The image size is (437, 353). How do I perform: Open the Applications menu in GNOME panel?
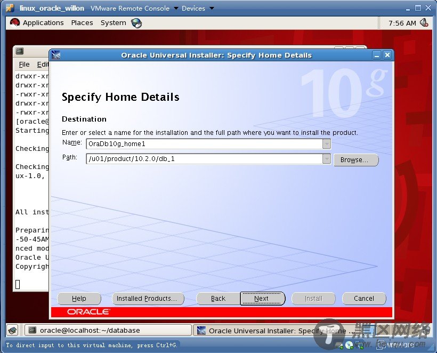43,23
